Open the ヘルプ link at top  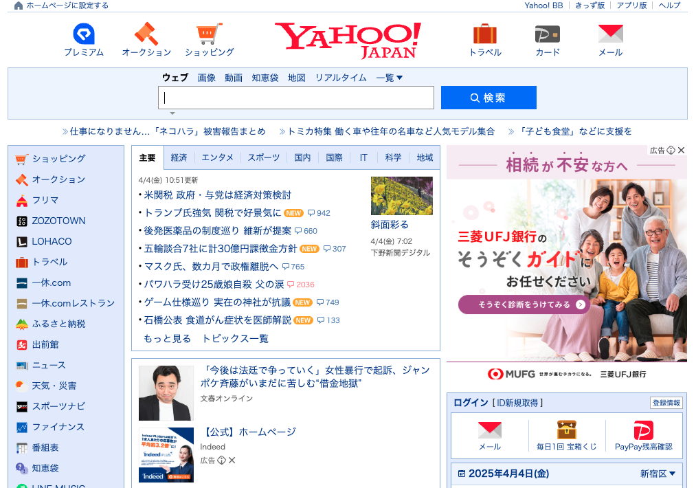coord(669,5)
